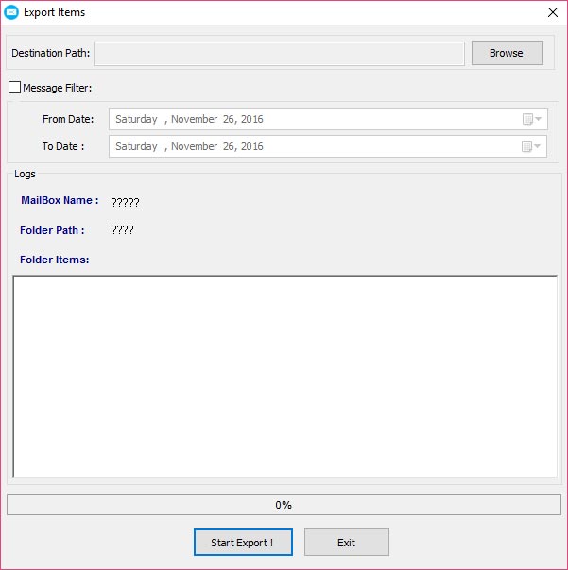
Task: Expand the To Date calendar dropdown arrow
Action: click(539, 147)
